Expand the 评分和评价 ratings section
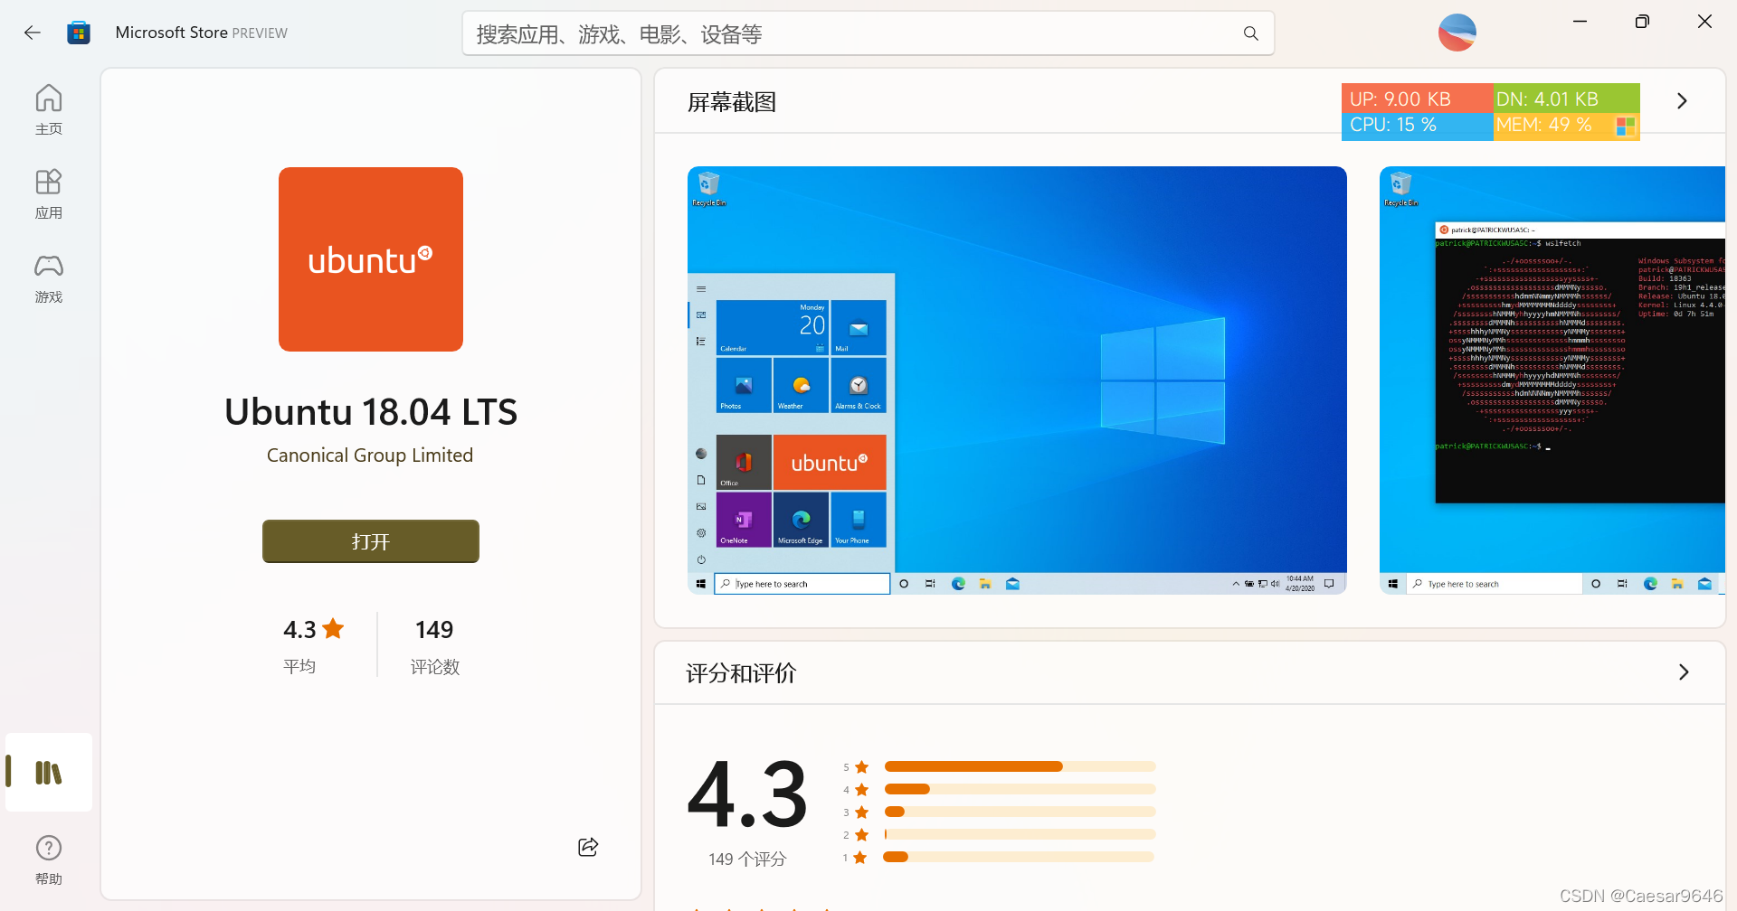 coord(1684,672)
